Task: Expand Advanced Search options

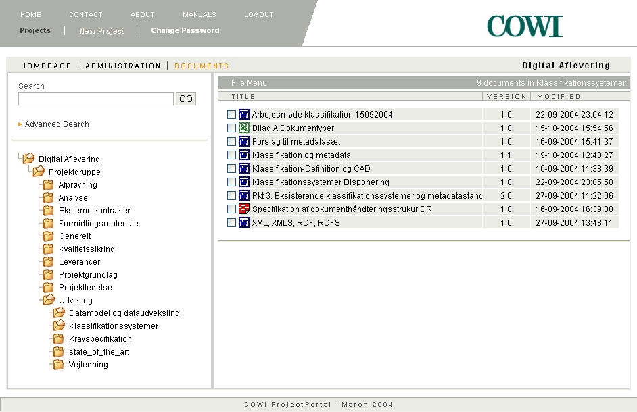Action: tap(57, 124)
